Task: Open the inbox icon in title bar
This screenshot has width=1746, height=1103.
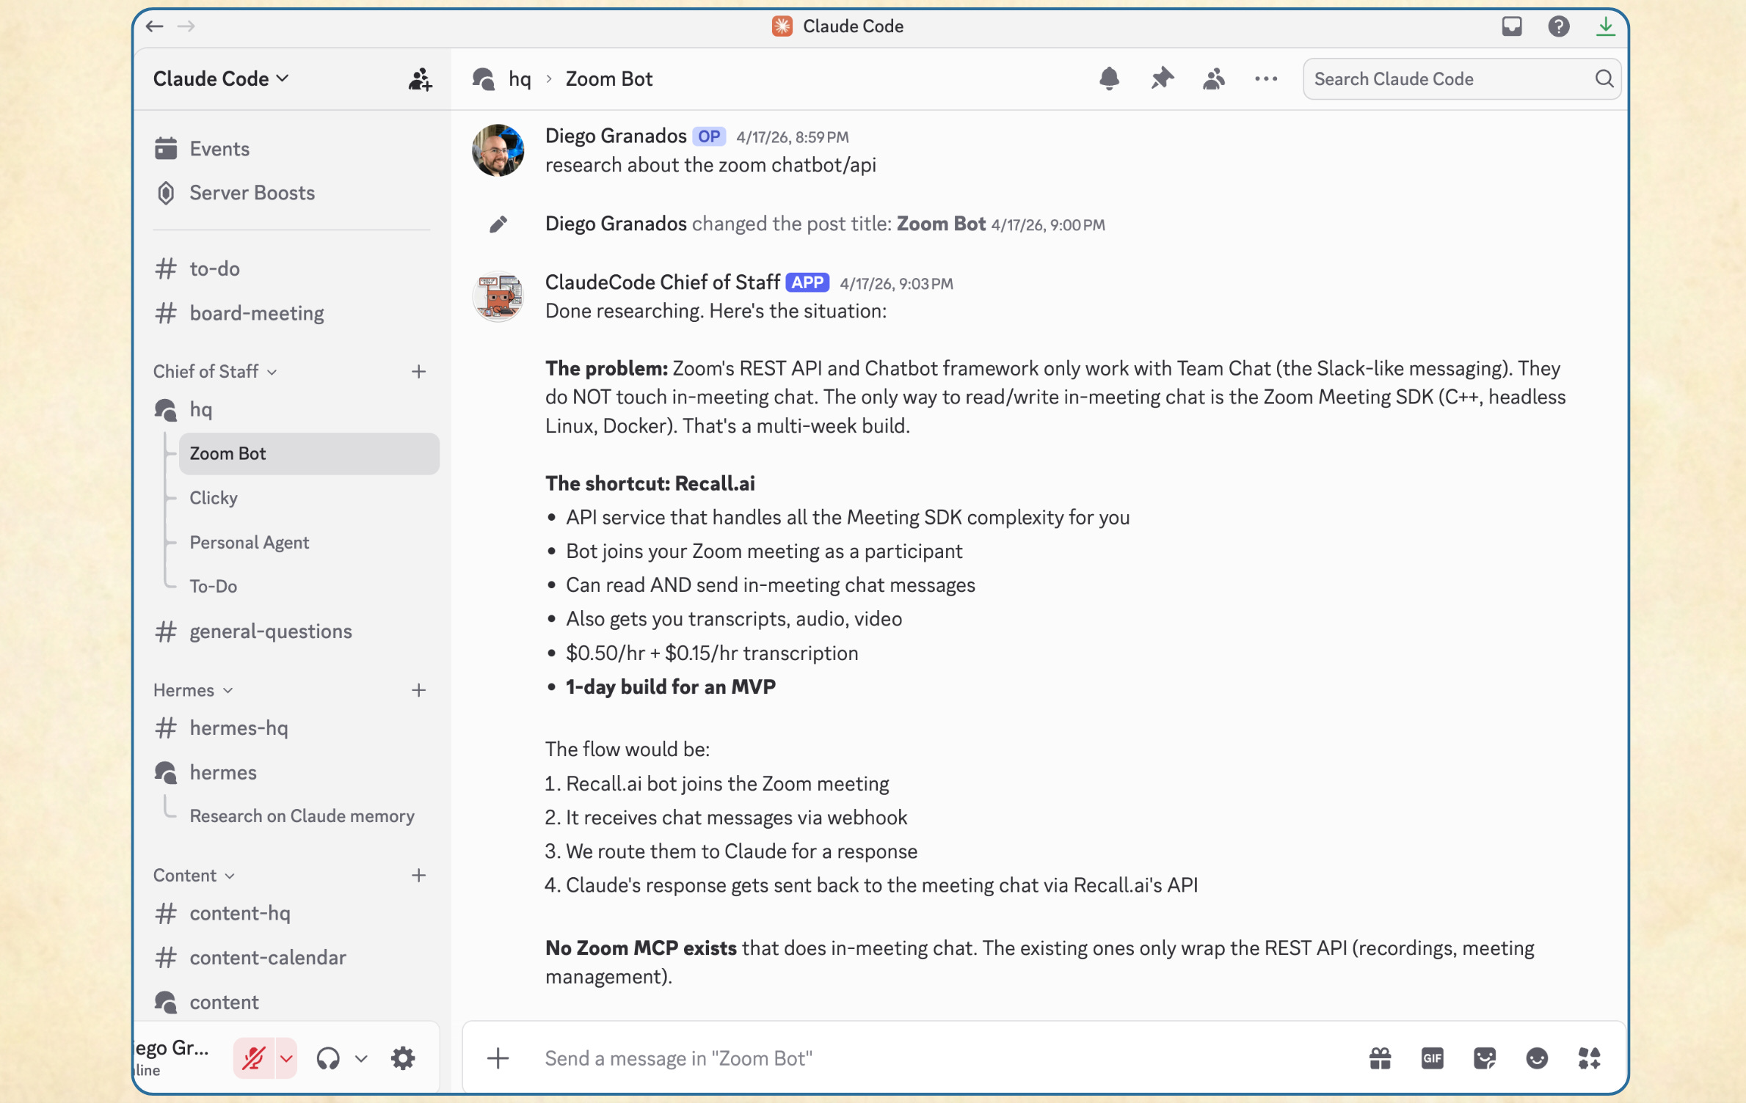Action: [x=1512, y=26]
